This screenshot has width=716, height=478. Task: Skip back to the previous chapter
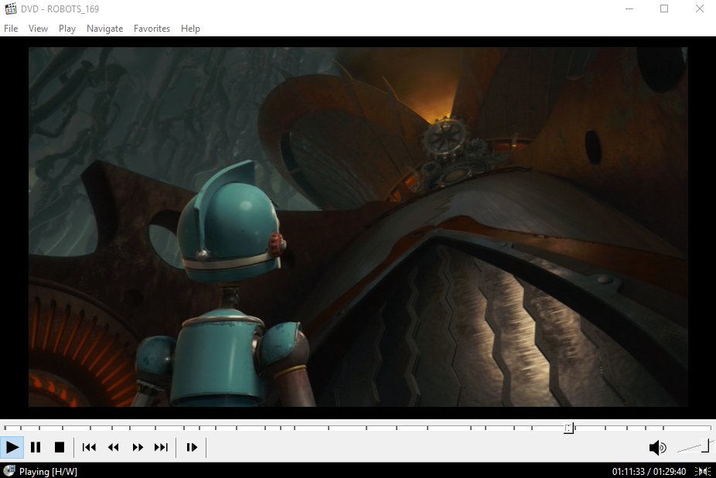tap(88, 447)
